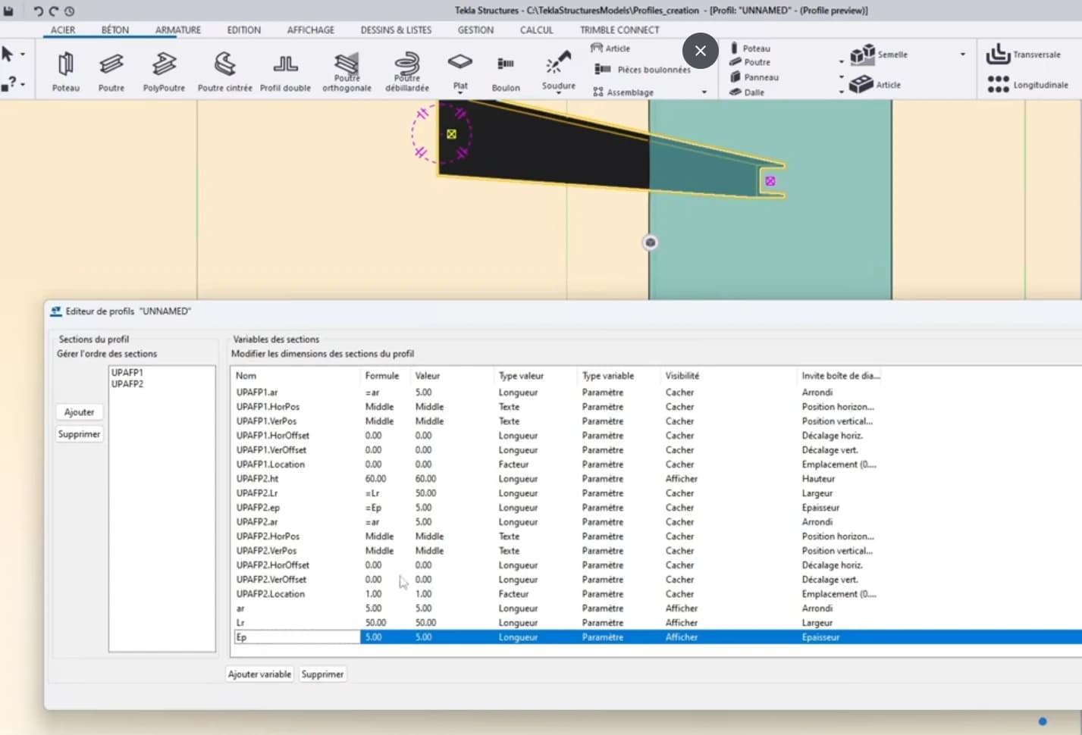Select the Poutre orthogonale tool
The height and width of the screenshot is (735, 1082).
point(347,67)
